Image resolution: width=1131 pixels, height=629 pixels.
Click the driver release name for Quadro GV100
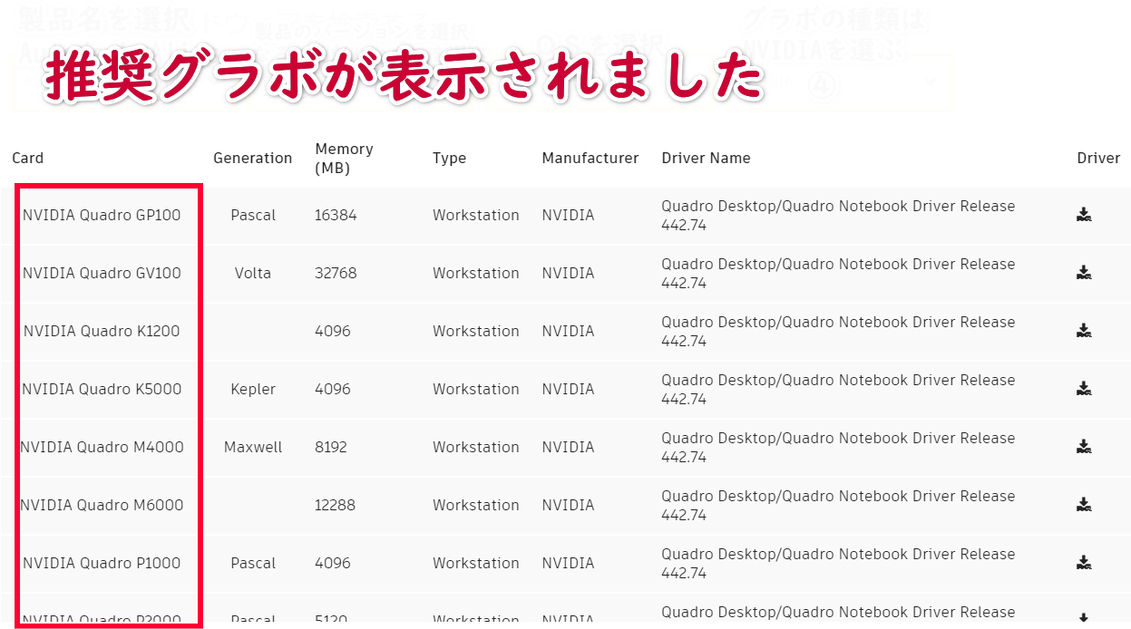[838, 273]
